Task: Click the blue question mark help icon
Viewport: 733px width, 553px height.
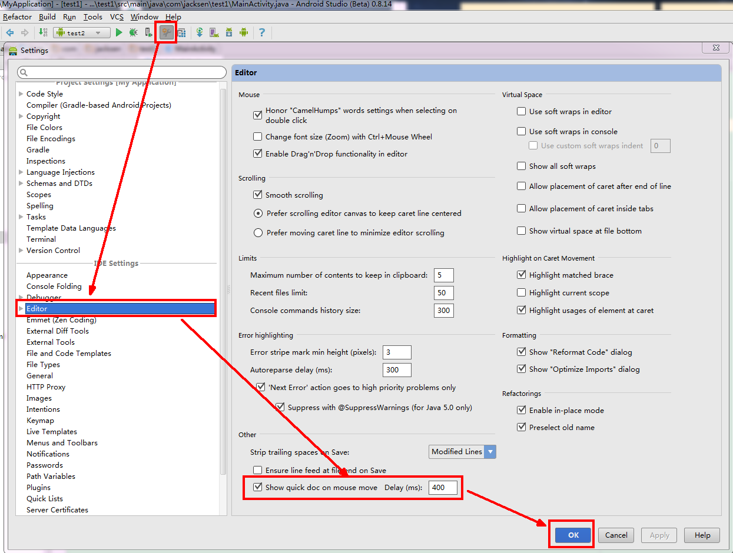Action: [x=262, y=33]
